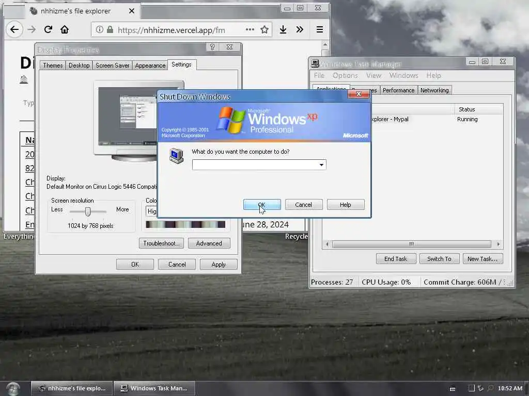This screenshot has width=529, height=396.
Task: Bookmark this page with star icon
Action: pos(264,29)
